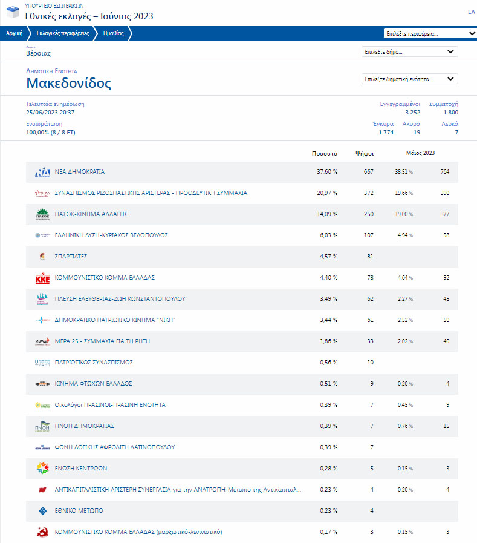Open the Επιλέξτε περιφέρεια dropdown
477x543 pixels.
point(430,33)
